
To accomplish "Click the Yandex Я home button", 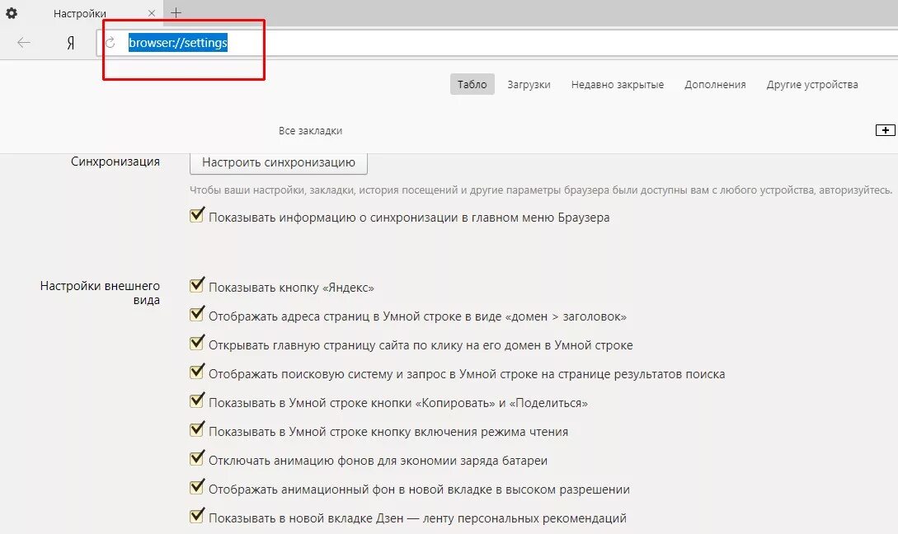I will [x=70, y=43].
